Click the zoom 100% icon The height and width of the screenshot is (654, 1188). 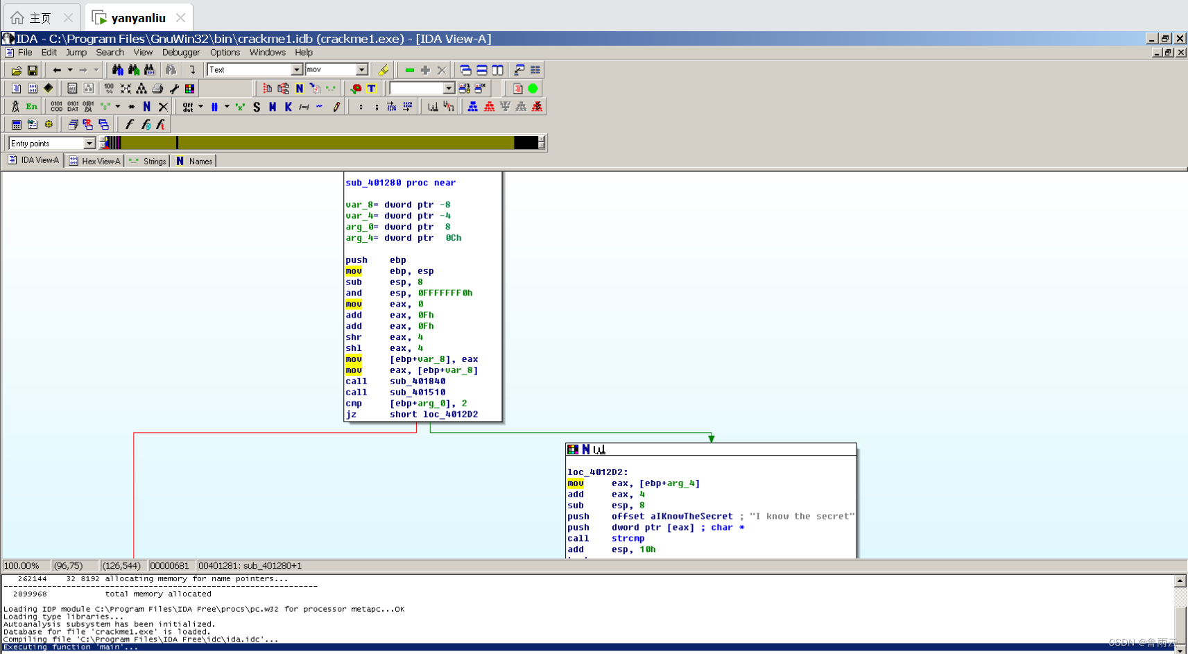(x=109, y=88)
